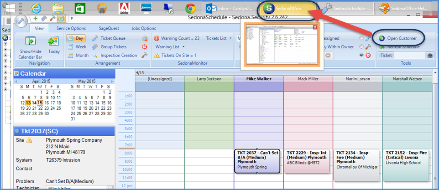Image resolution: width=439 pixels, height=190 pixels.
Task: Open the Tickets List dropdown
Action: point(219,38)
